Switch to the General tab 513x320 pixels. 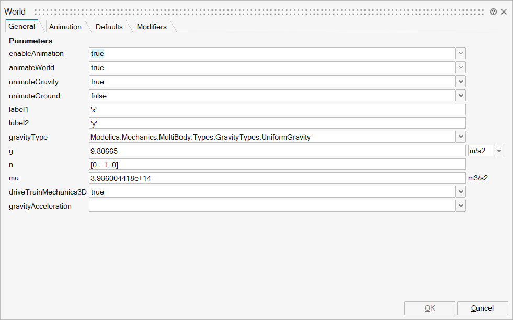pyautogui.click(x=22, y=26)
